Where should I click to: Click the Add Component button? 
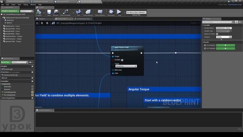pos(10,11)
